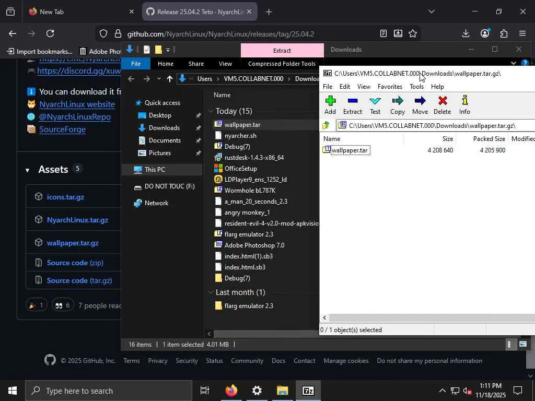The width and height of the screenshot is (535, 401).
Task: Collapse the Today (15) group
Action: 211,111
